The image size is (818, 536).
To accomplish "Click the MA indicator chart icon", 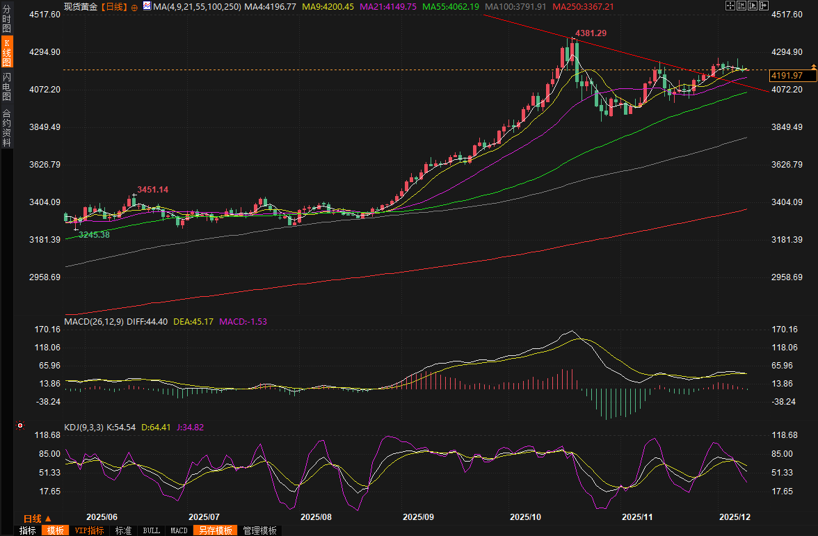I will pos(146,6).
